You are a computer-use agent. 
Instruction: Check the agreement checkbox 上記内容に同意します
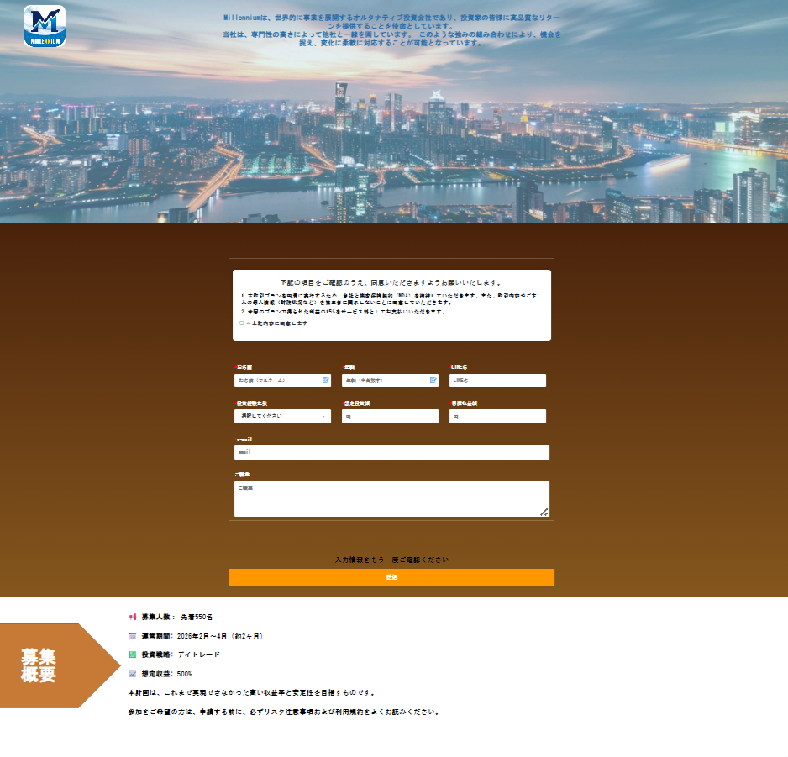pyautogui.click(x=242, y=323)
